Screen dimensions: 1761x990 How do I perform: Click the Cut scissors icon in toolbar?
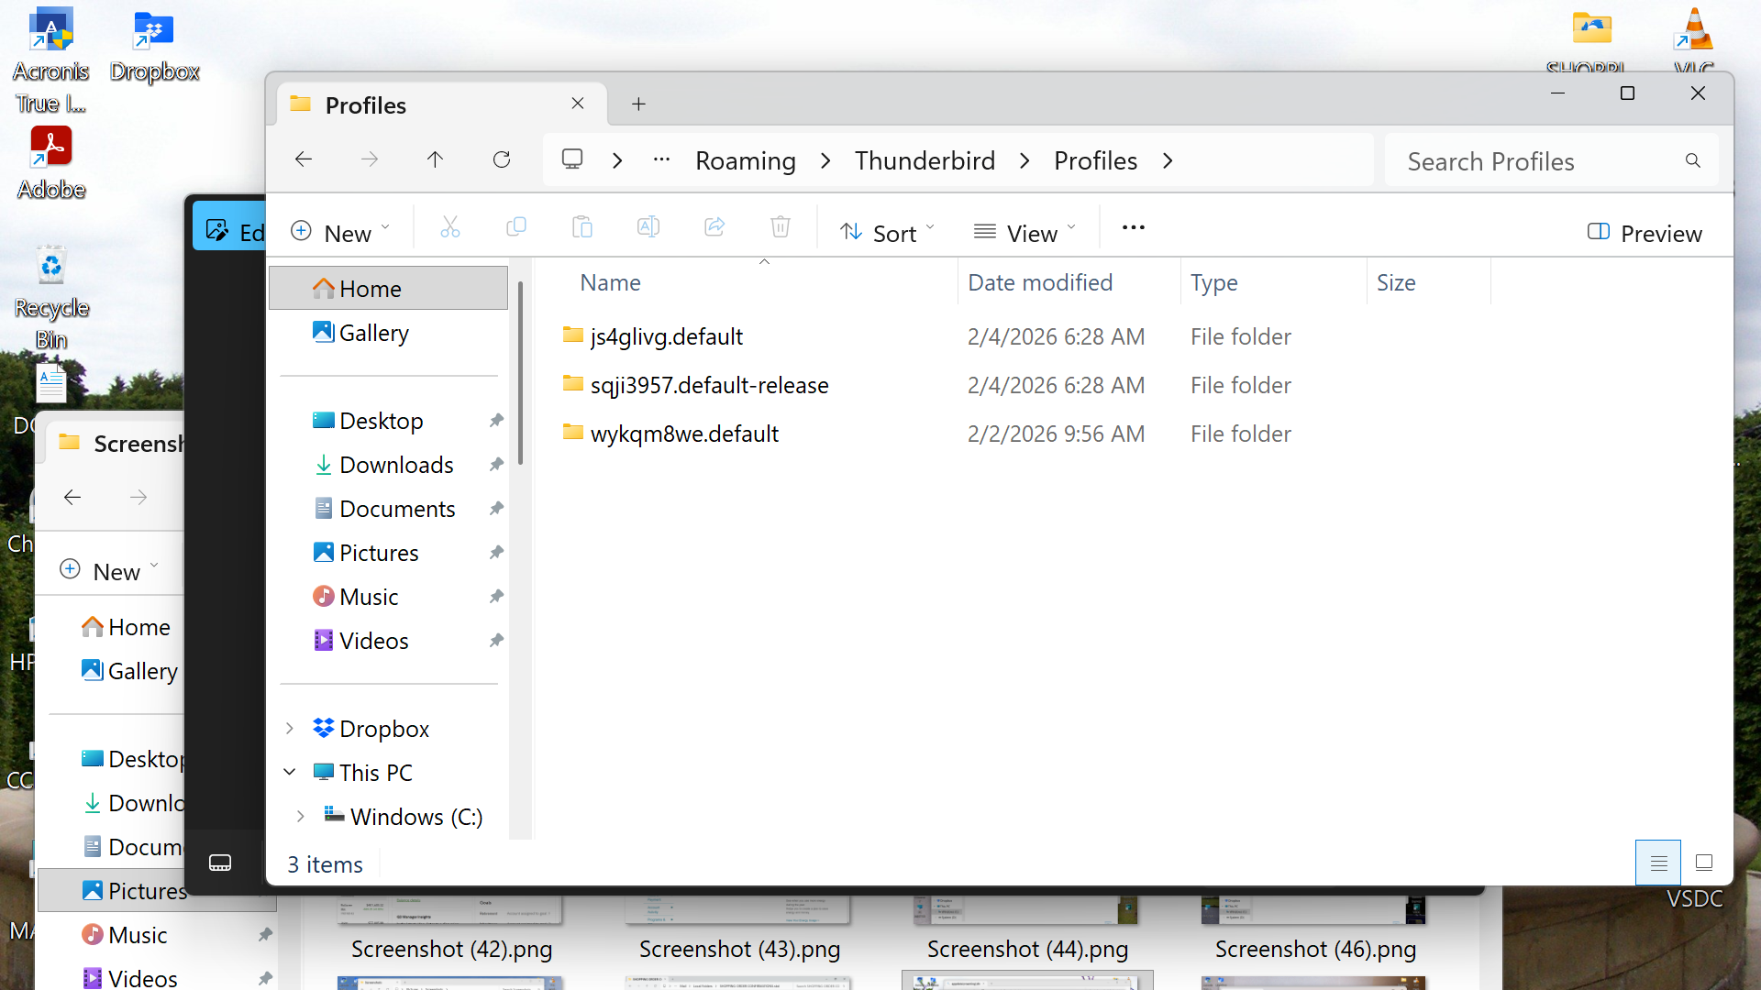click(x=449, y=227)
